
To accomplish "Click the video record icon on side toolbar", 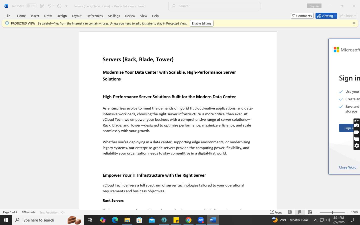I will [357, 132].
